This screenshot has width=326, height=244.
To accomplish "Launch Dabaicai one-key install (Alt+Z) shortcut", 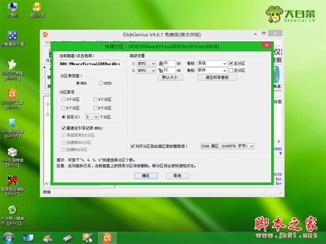I will 12,215.
